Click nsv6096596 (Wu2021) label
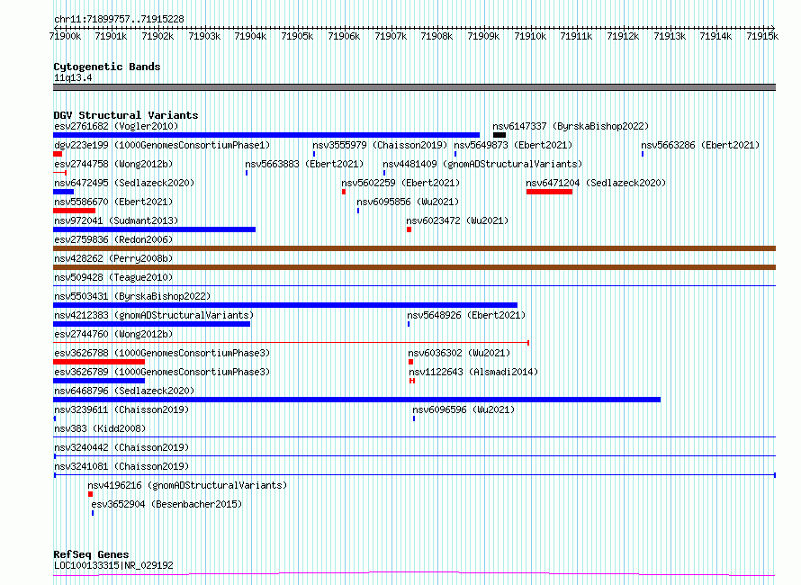 pos(463,409)
